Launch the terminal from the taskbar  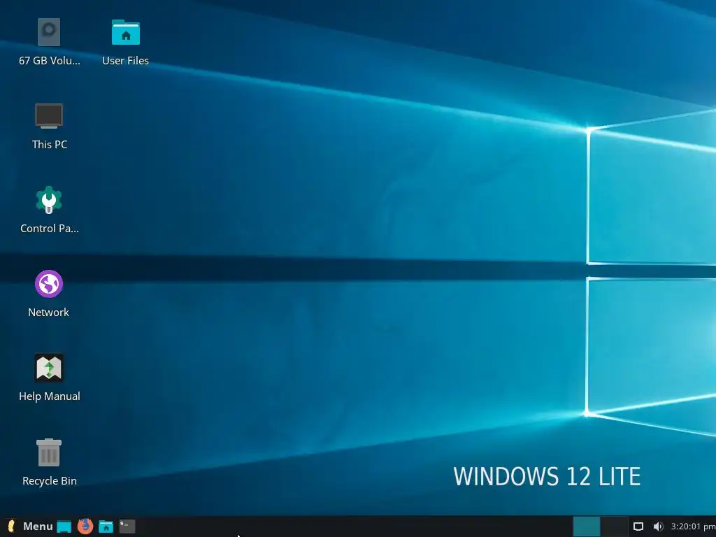(127, 527)
